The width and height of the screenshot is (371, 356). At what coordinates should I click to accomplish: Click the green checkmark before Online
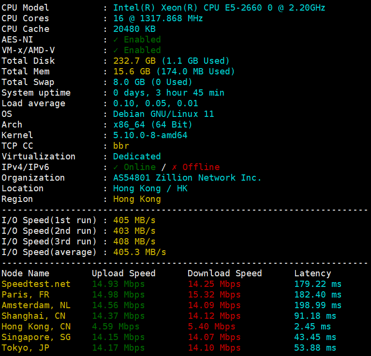pyautogui.click(x=116, y=167)
